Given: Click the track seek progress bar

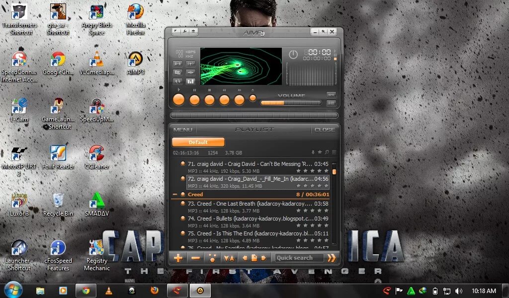Looking at the screenshot, I should (254, 115).
